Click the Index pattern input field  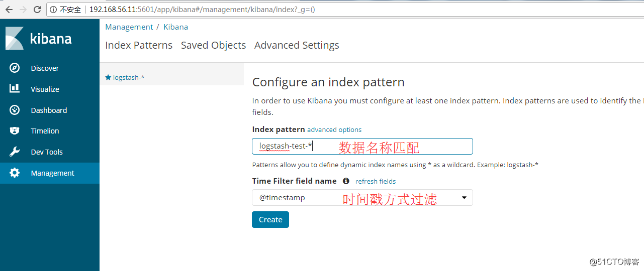coord(362,146)
